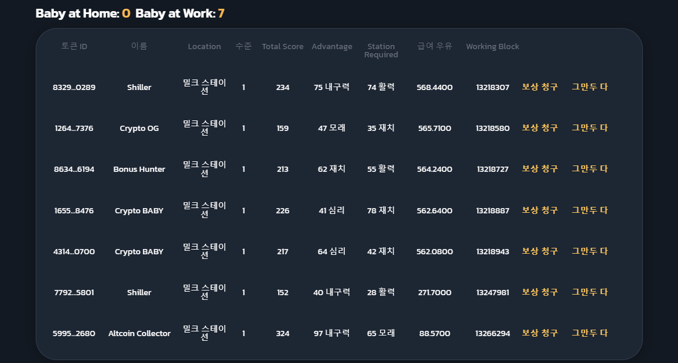Screen dimensions: 678x363
Task: Click the Working Block column header
Action: click(x=492, y=46)
